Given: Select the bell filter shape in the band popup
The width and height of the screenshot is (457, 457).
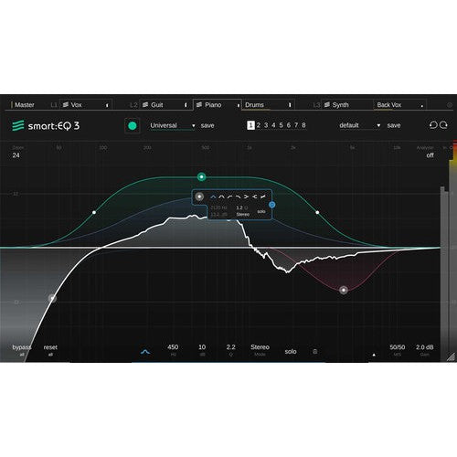Looking at the screenshot, I should pyautogui.click(x=213, y=197).
